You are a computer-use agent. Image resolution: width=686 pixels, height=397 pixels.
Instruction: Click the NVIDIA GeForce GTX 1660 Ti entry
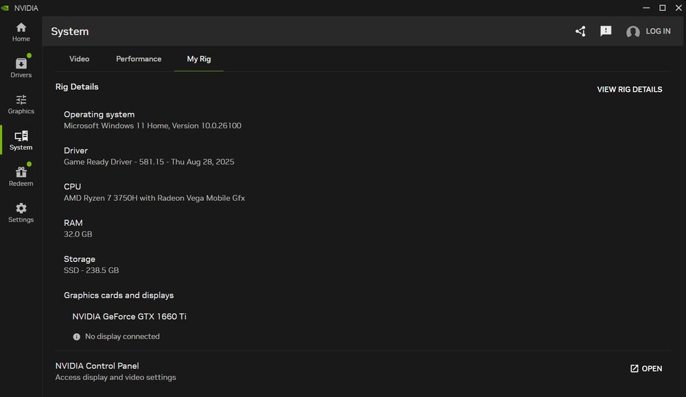[130, 317]
